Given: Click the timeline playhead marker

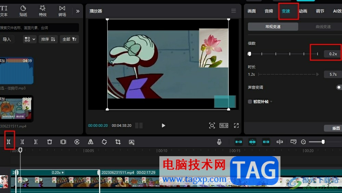Looking at the screenshot, I should [x=20, y=150].
